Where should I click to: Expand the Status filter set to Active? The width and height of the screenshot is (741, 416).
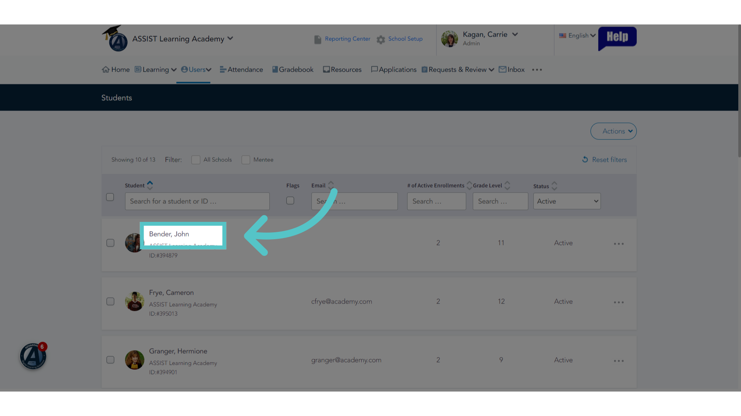[x=567, y=201]
